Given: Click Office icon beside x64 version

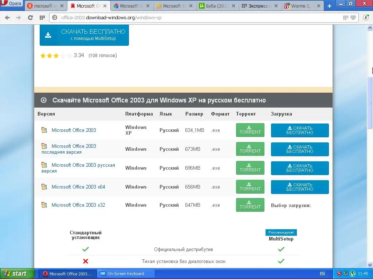Looking at the screenshot, I should tap(44, 187).
